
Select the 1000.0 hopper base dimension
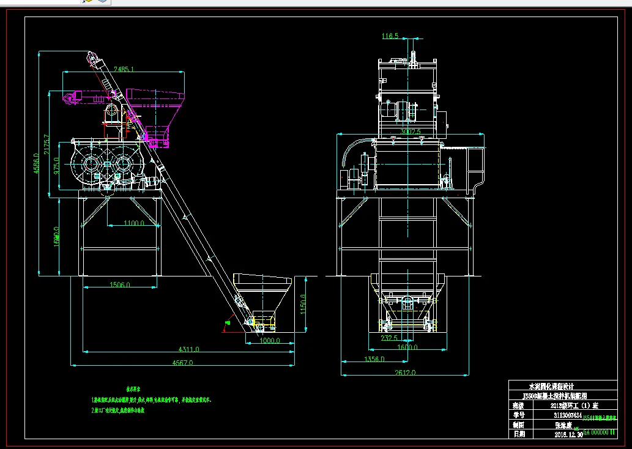click(x=270, y=340)
